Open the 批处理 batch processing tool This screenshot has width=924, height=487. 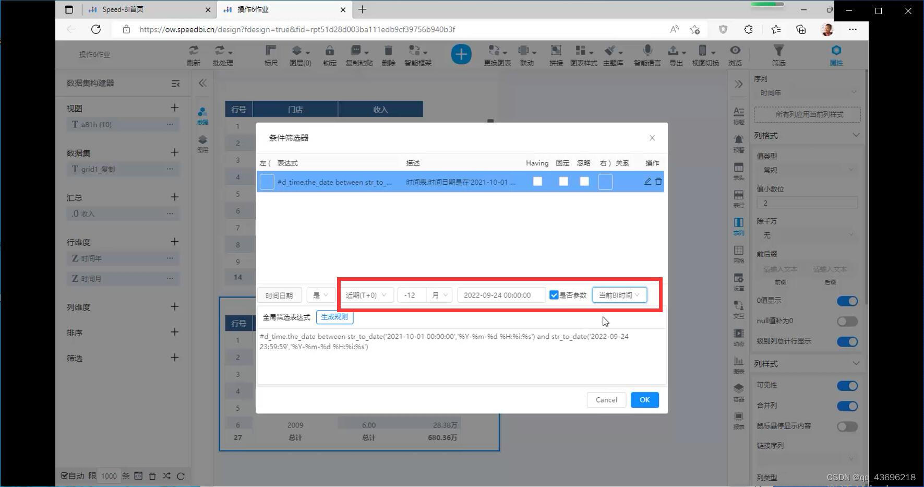[x=223, y=55]
